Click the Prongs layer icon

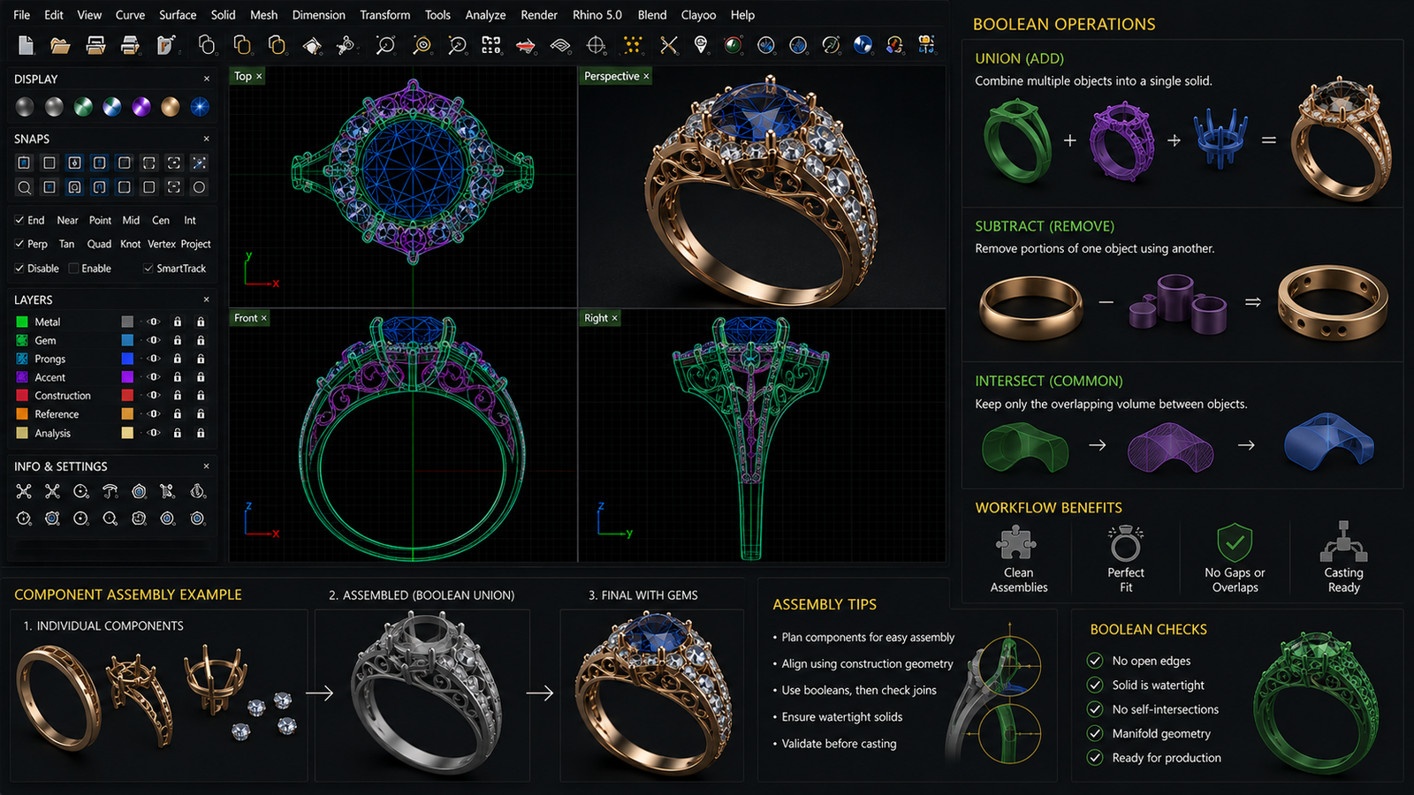pos(22,359)
